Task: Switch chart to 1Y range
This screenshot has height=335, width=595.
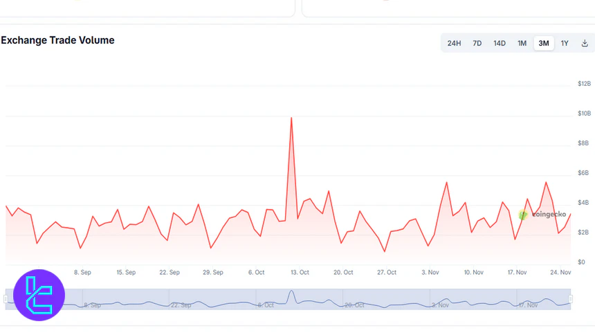Action: click(565, 44)
